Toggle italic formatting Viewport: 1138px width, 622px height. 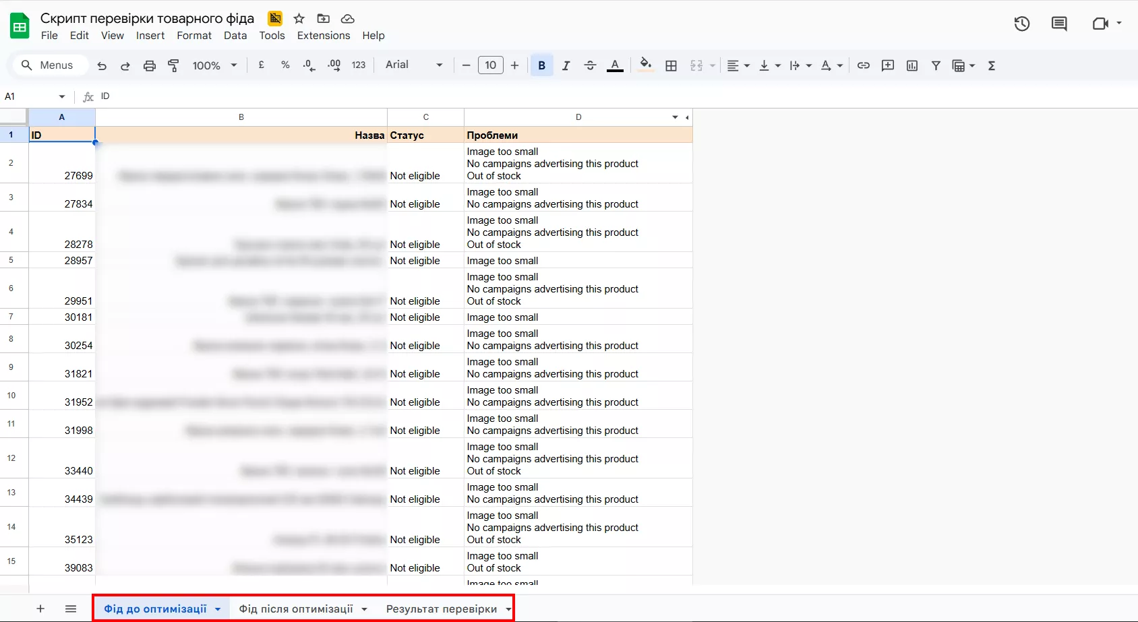pyautogui.click(x=566, y=65)
